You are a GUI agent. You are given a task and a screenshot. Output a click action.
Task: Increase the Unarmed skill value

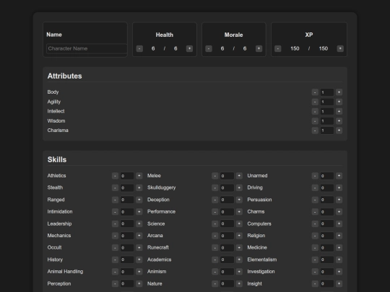click(339, 176)
